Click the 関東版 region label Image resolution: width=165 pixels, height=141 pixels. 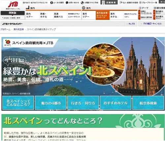click(13, 13)
